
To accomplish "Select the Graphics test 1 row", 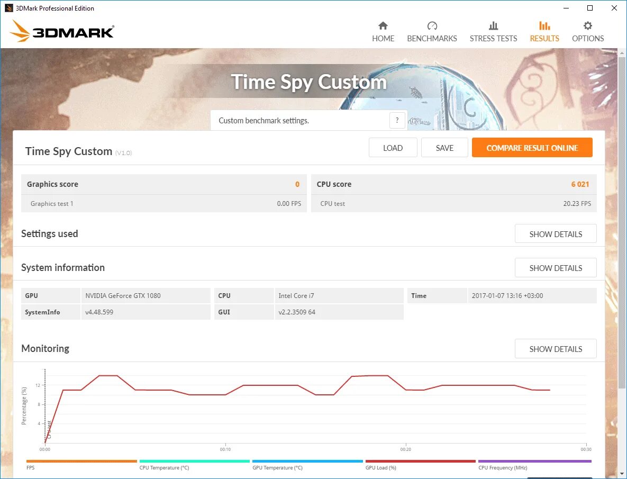I will pos(164,204).
